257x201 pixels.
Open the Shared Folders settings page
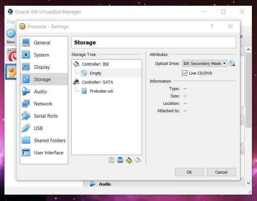tap(44, 141)
